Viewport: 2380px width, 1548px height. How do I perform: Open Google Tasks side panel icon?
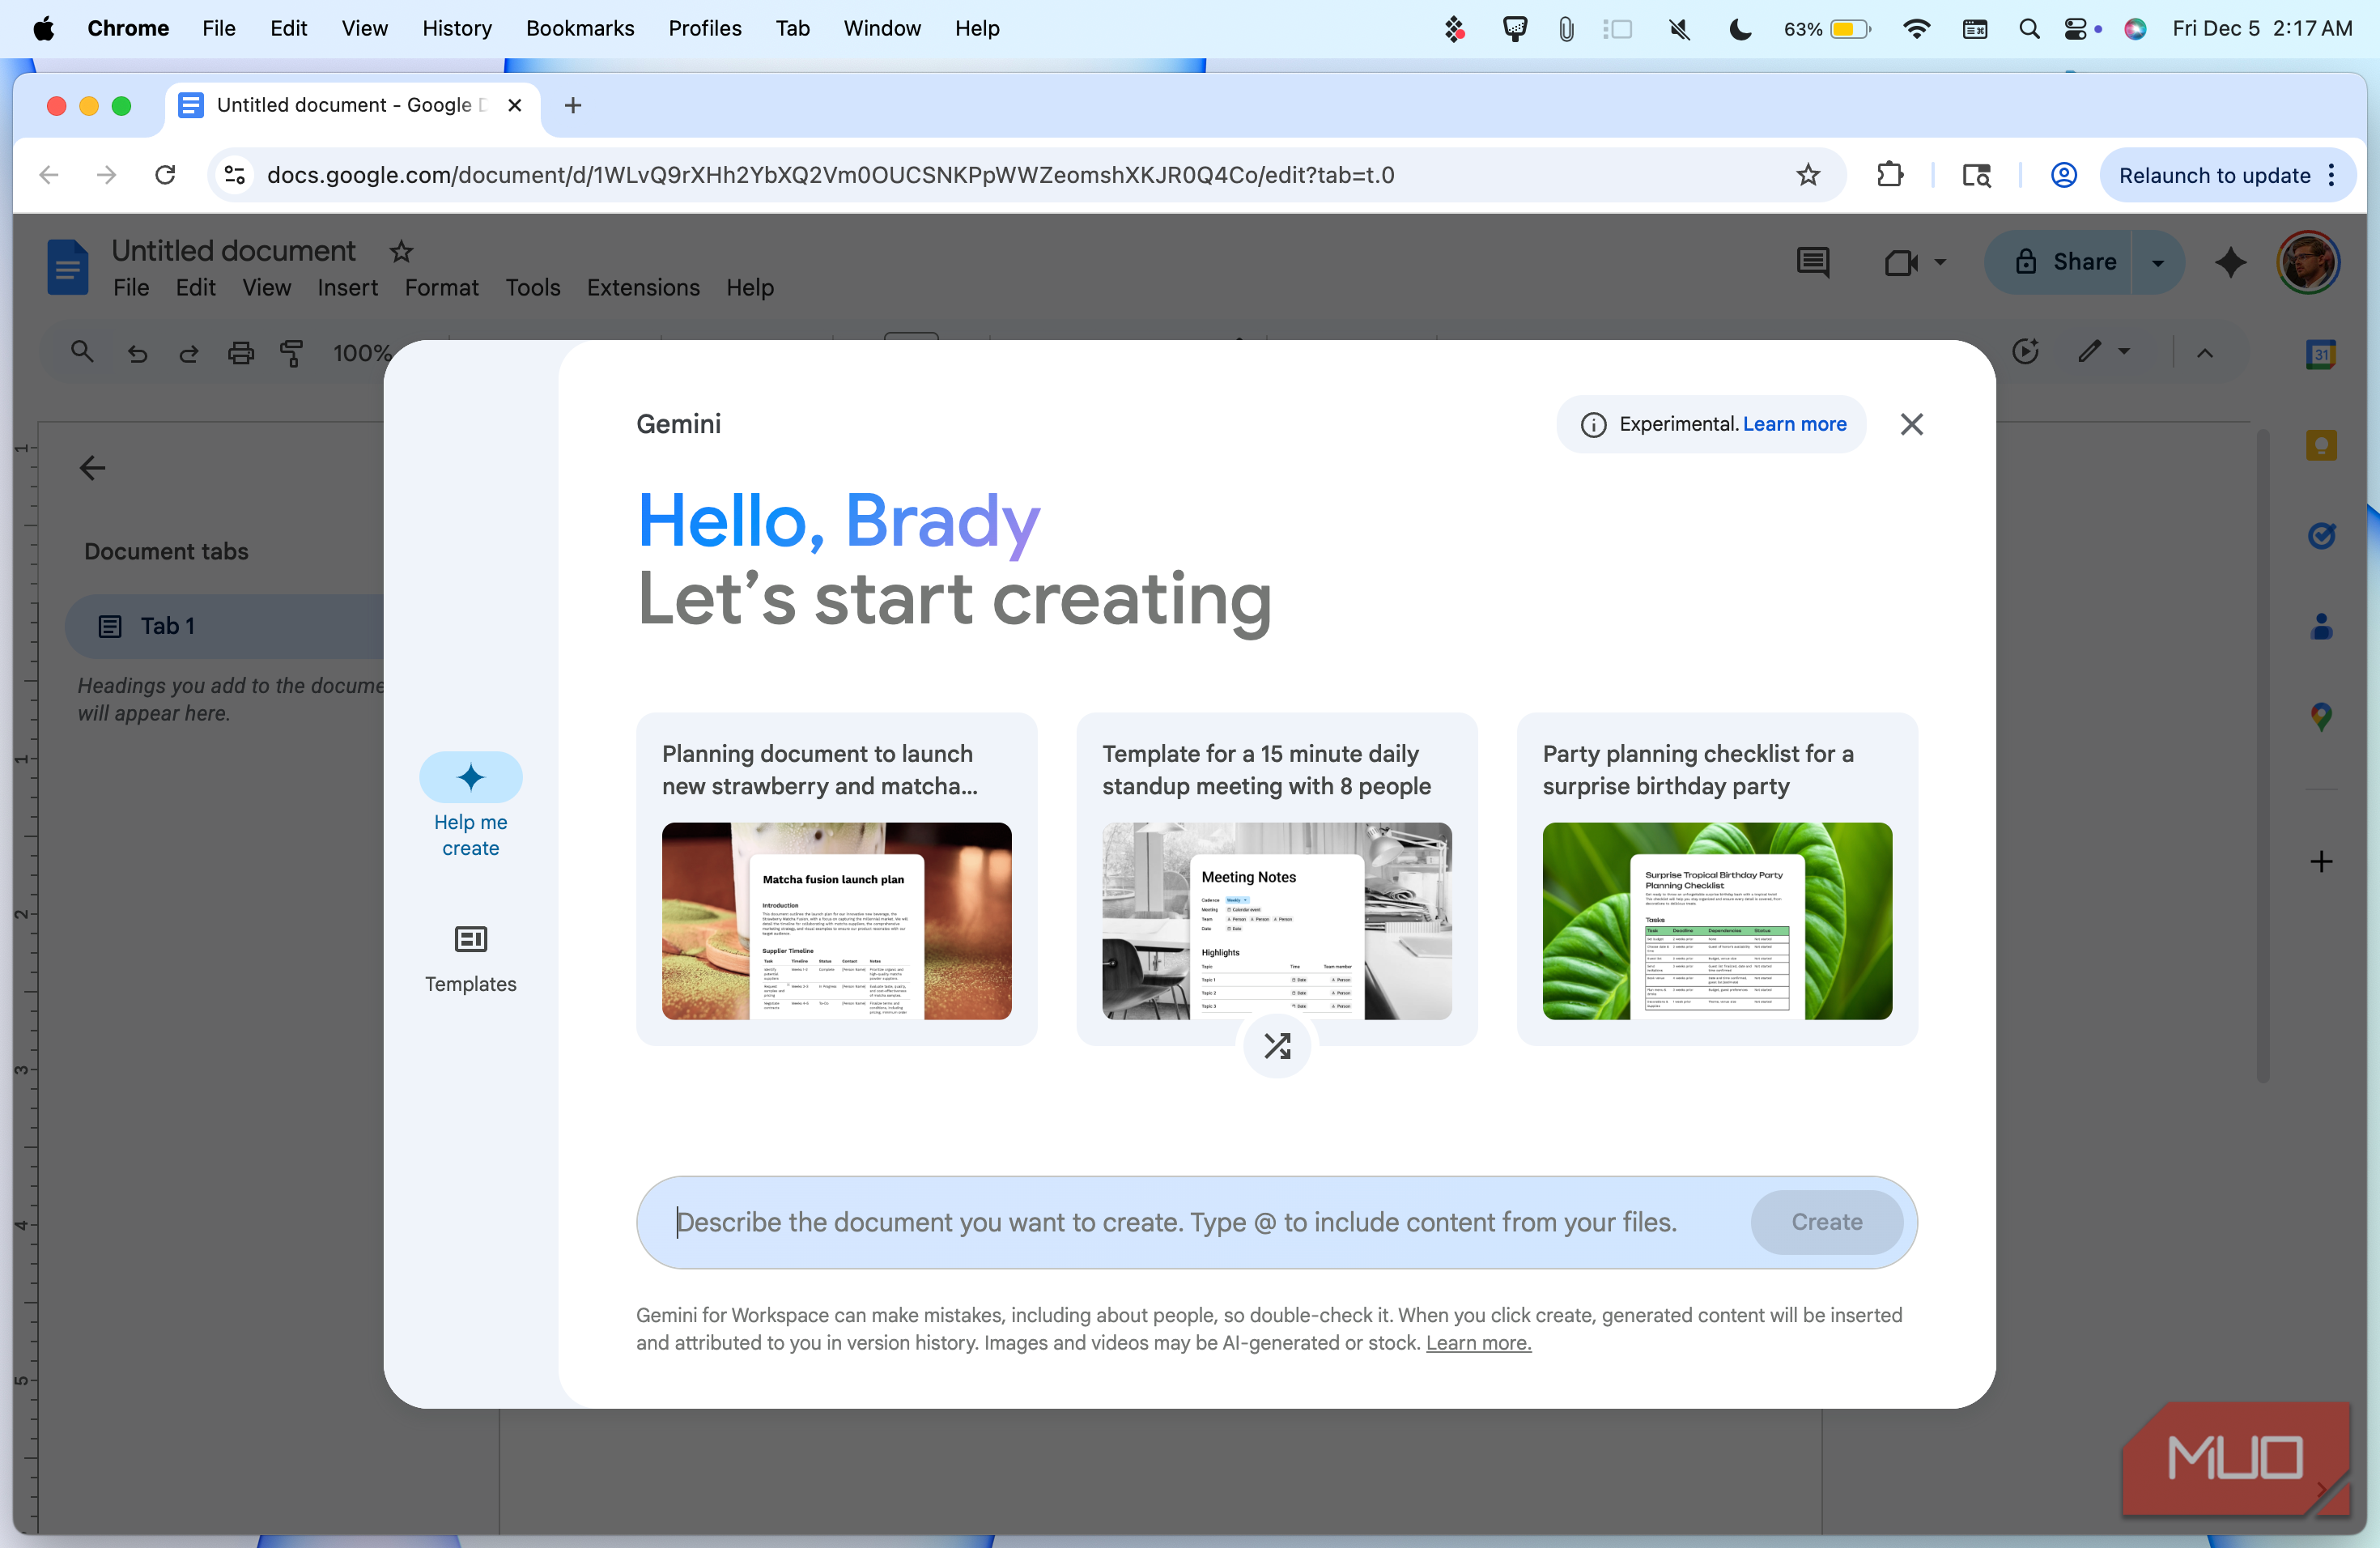2321,536
